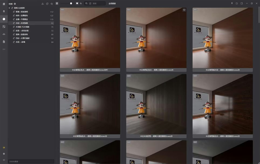Open the hamburger menu at sidebar bottom
The height and width of the screenshot is (164, 260).
[x=4, y=160]
